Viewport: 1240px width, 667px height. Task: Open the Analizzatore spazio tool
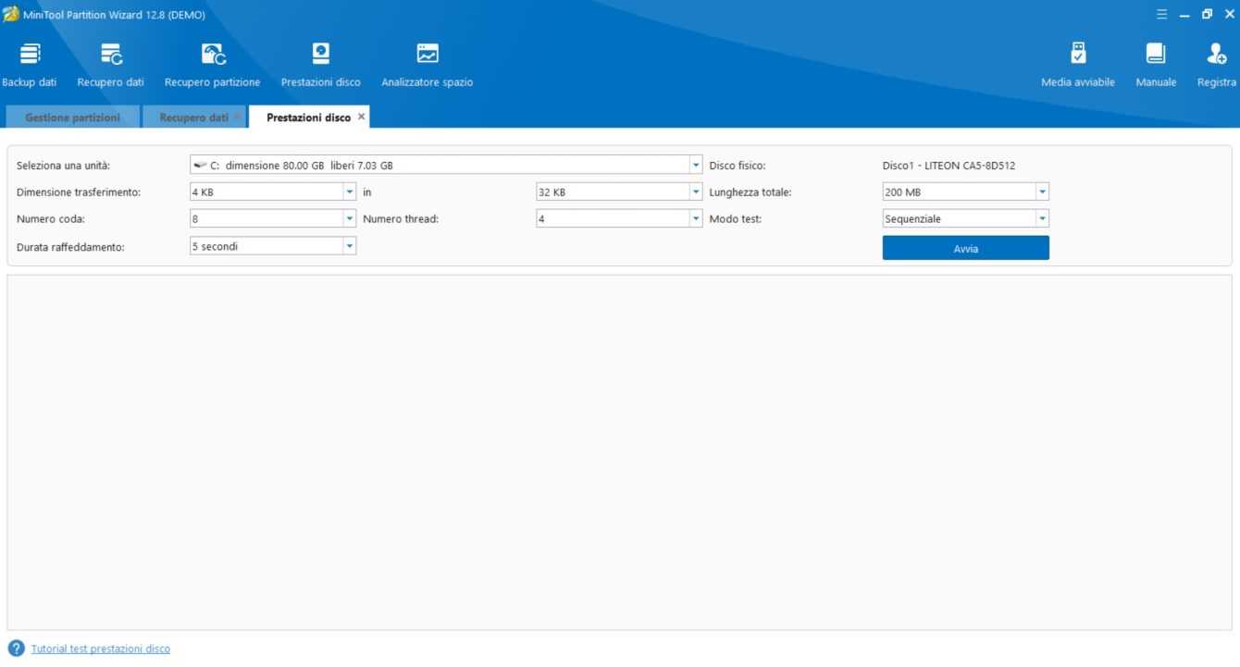(428, 65)
